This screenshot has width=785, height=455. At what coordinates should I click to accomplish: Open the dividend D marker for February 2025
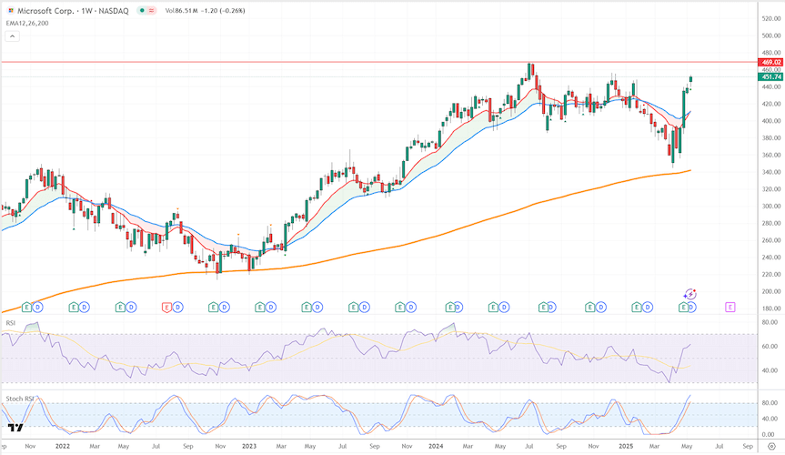648,308
